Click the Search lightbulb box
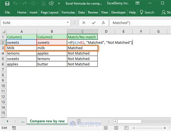The height and width of the screenshot is (131, 171). (x=147, y=12)
